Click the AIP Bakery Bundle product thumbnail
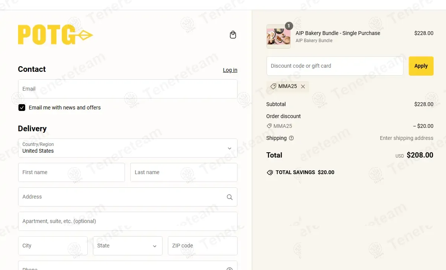 [x=278, y=36]
